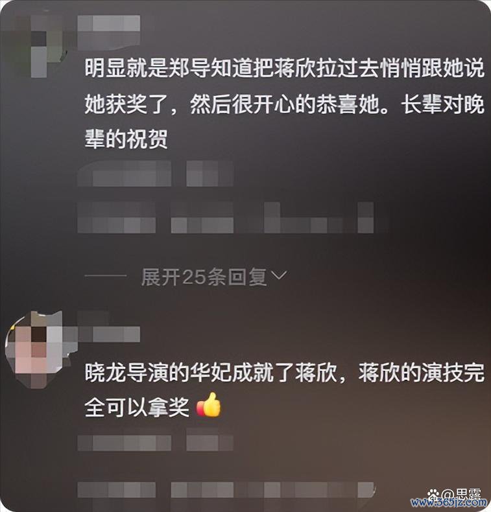Viewport: 491px width, 512px height.
Task: Click the thumbs-up emoji after 全可以拿奖
Action: pos(209,405)
